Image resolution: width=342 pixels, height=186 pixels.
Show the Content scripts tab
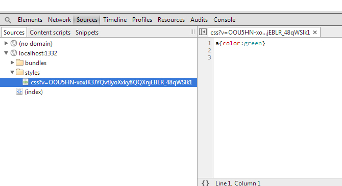(x=50, y=33)
